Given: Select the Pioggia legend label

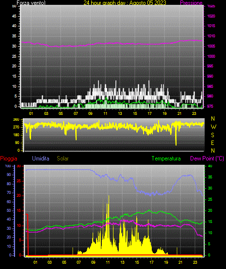Looking at the screenshot, I should tap(9, 158).
